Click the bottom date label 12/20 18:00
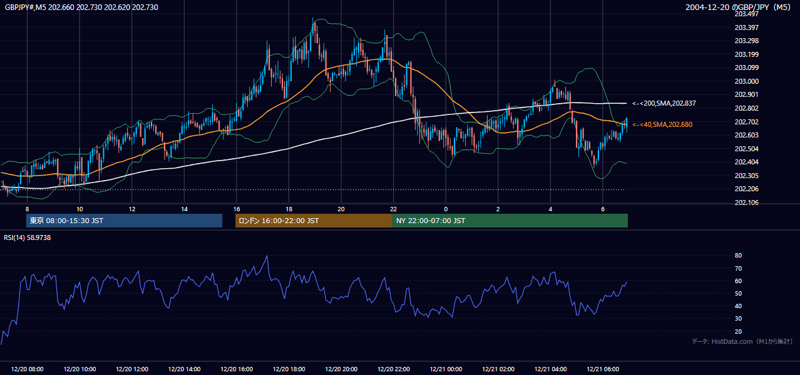 click(289, 369)
